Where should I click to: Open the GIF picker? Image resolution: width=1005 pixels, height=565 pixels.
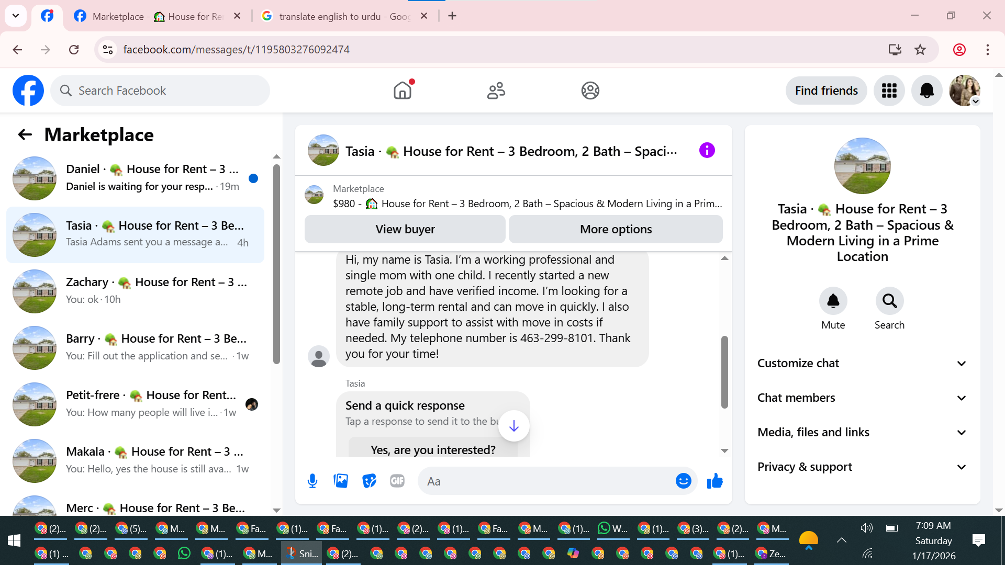397,481
